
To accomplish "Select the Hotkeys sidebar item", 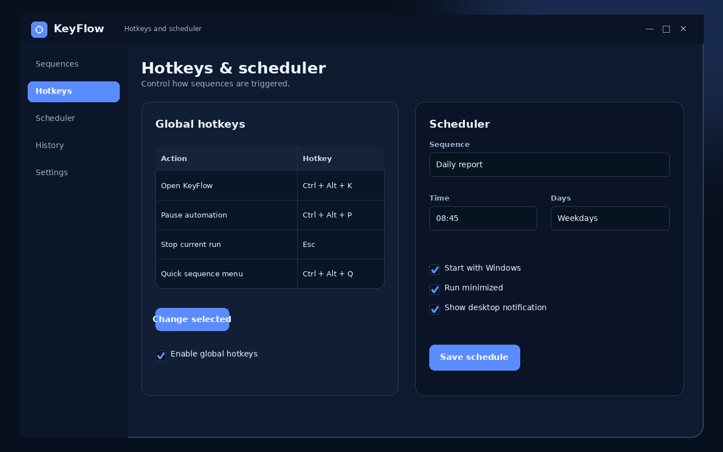I will [x=73, y=92].
